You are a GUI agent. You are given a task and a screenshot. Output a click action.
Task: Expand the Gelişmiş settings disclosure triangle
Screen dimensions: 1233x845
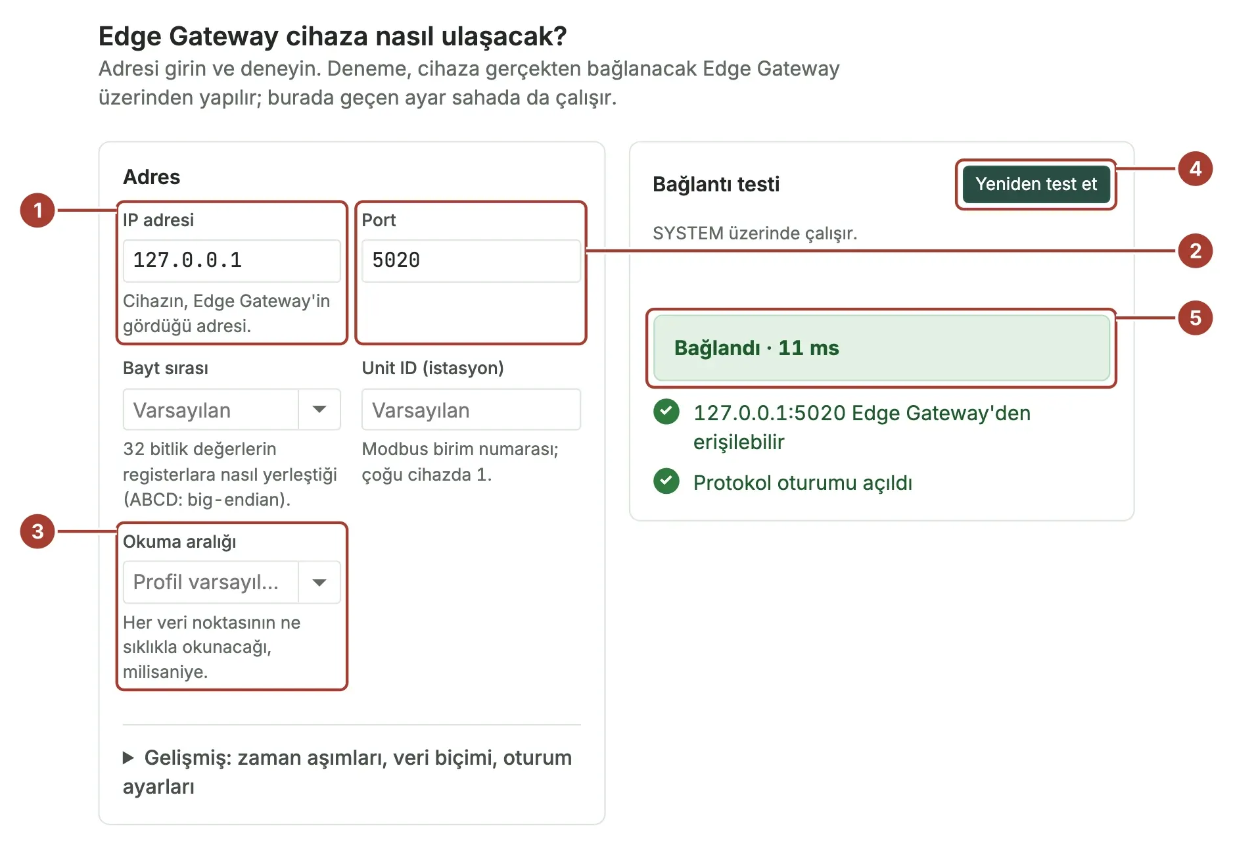128,758
